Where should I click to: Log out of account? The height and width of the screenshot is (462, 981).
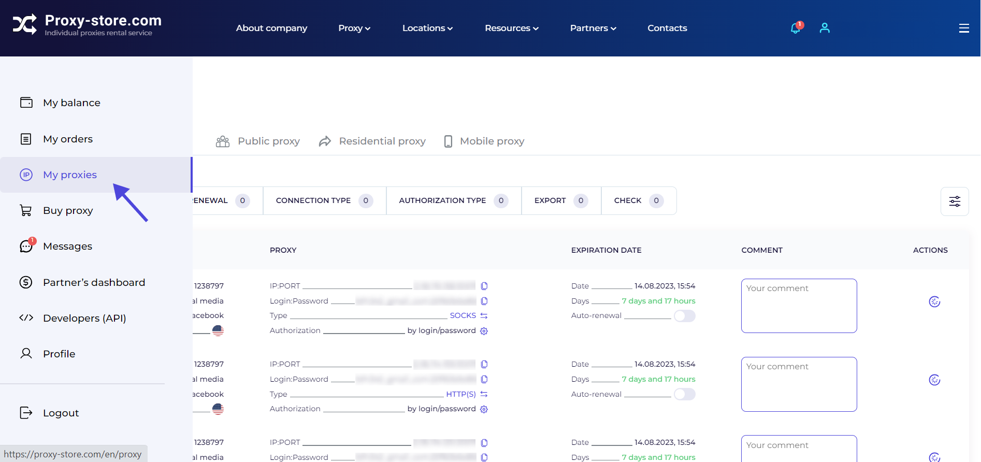coord(61,413)
